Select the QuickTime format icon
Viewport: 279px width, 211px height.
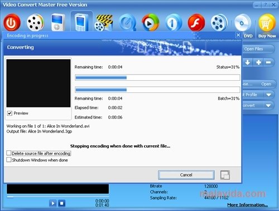tap(128, 23)
